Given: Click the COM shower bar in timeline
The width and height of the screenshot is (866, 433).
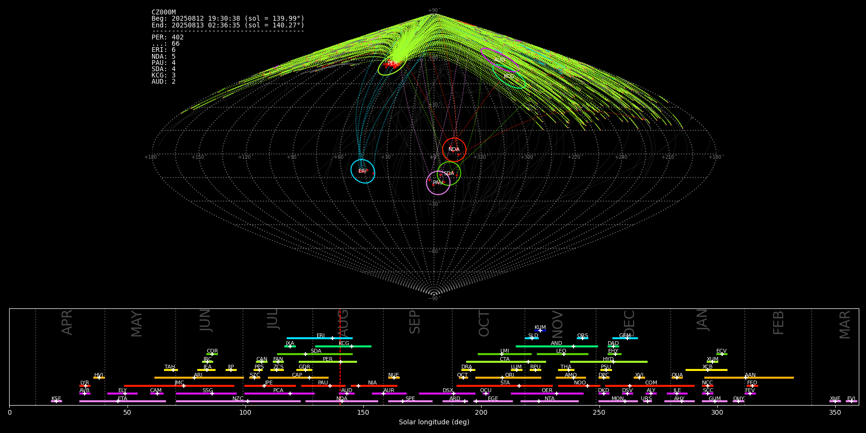Looking at the screenshot, I should pos(650,386).
